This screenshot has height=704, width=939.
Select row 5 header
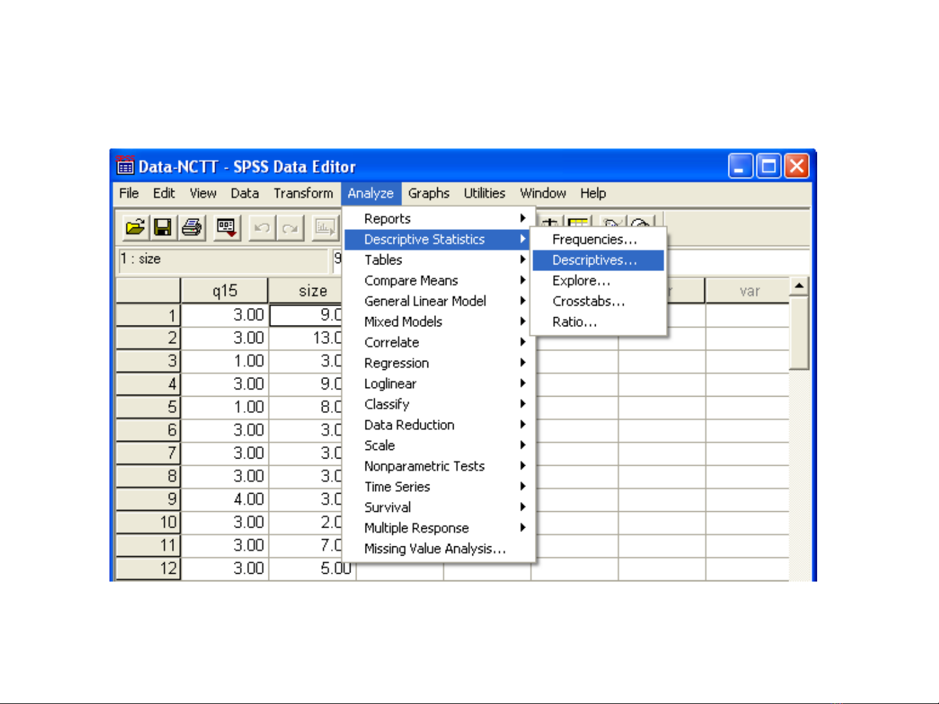(148, 407)
